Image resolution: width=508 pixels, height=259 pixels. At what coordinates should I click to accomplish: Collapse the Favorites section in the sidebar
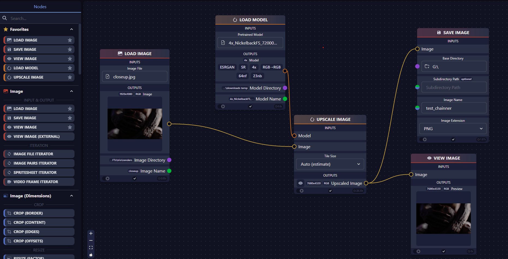click(72, 29)
